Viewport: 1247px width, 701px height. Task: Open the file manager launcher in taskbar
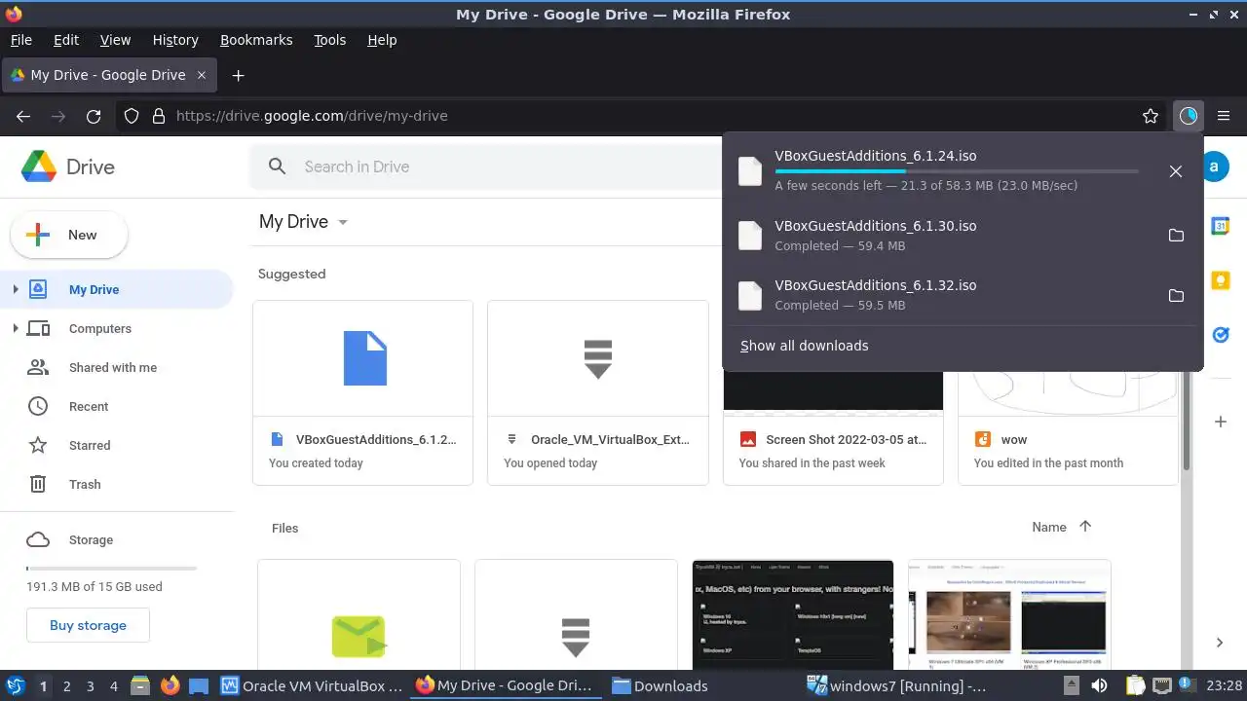point(140,685)
